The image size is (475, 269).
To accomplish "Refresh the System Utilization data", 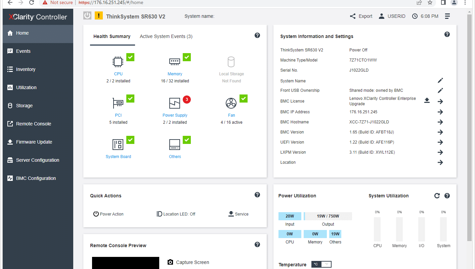I will 437,196.
